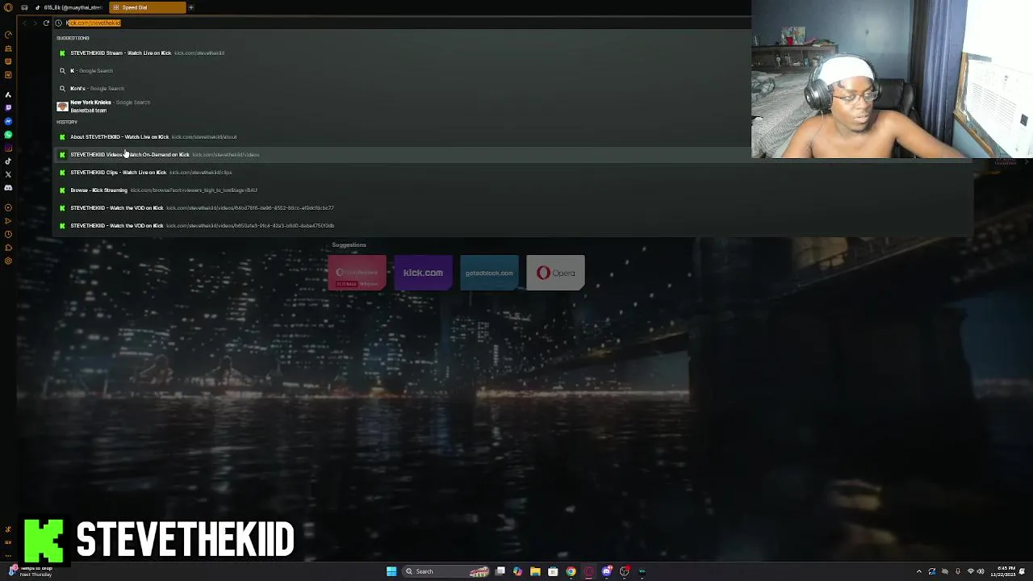Open the Player icon in sidebar
The height and width of the screenshot is (581, 1033).
[x=8, y=207]
